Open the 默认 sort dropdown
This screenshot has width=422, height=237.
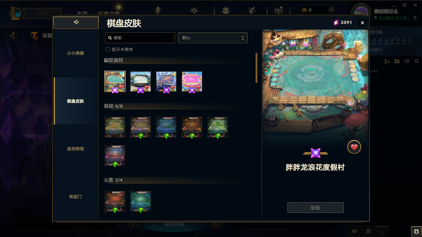213,38
